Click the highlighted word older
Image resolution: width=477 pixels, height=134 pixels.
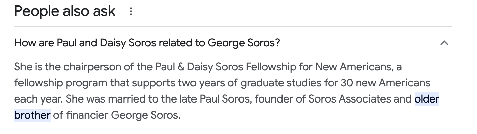[427, 99]
